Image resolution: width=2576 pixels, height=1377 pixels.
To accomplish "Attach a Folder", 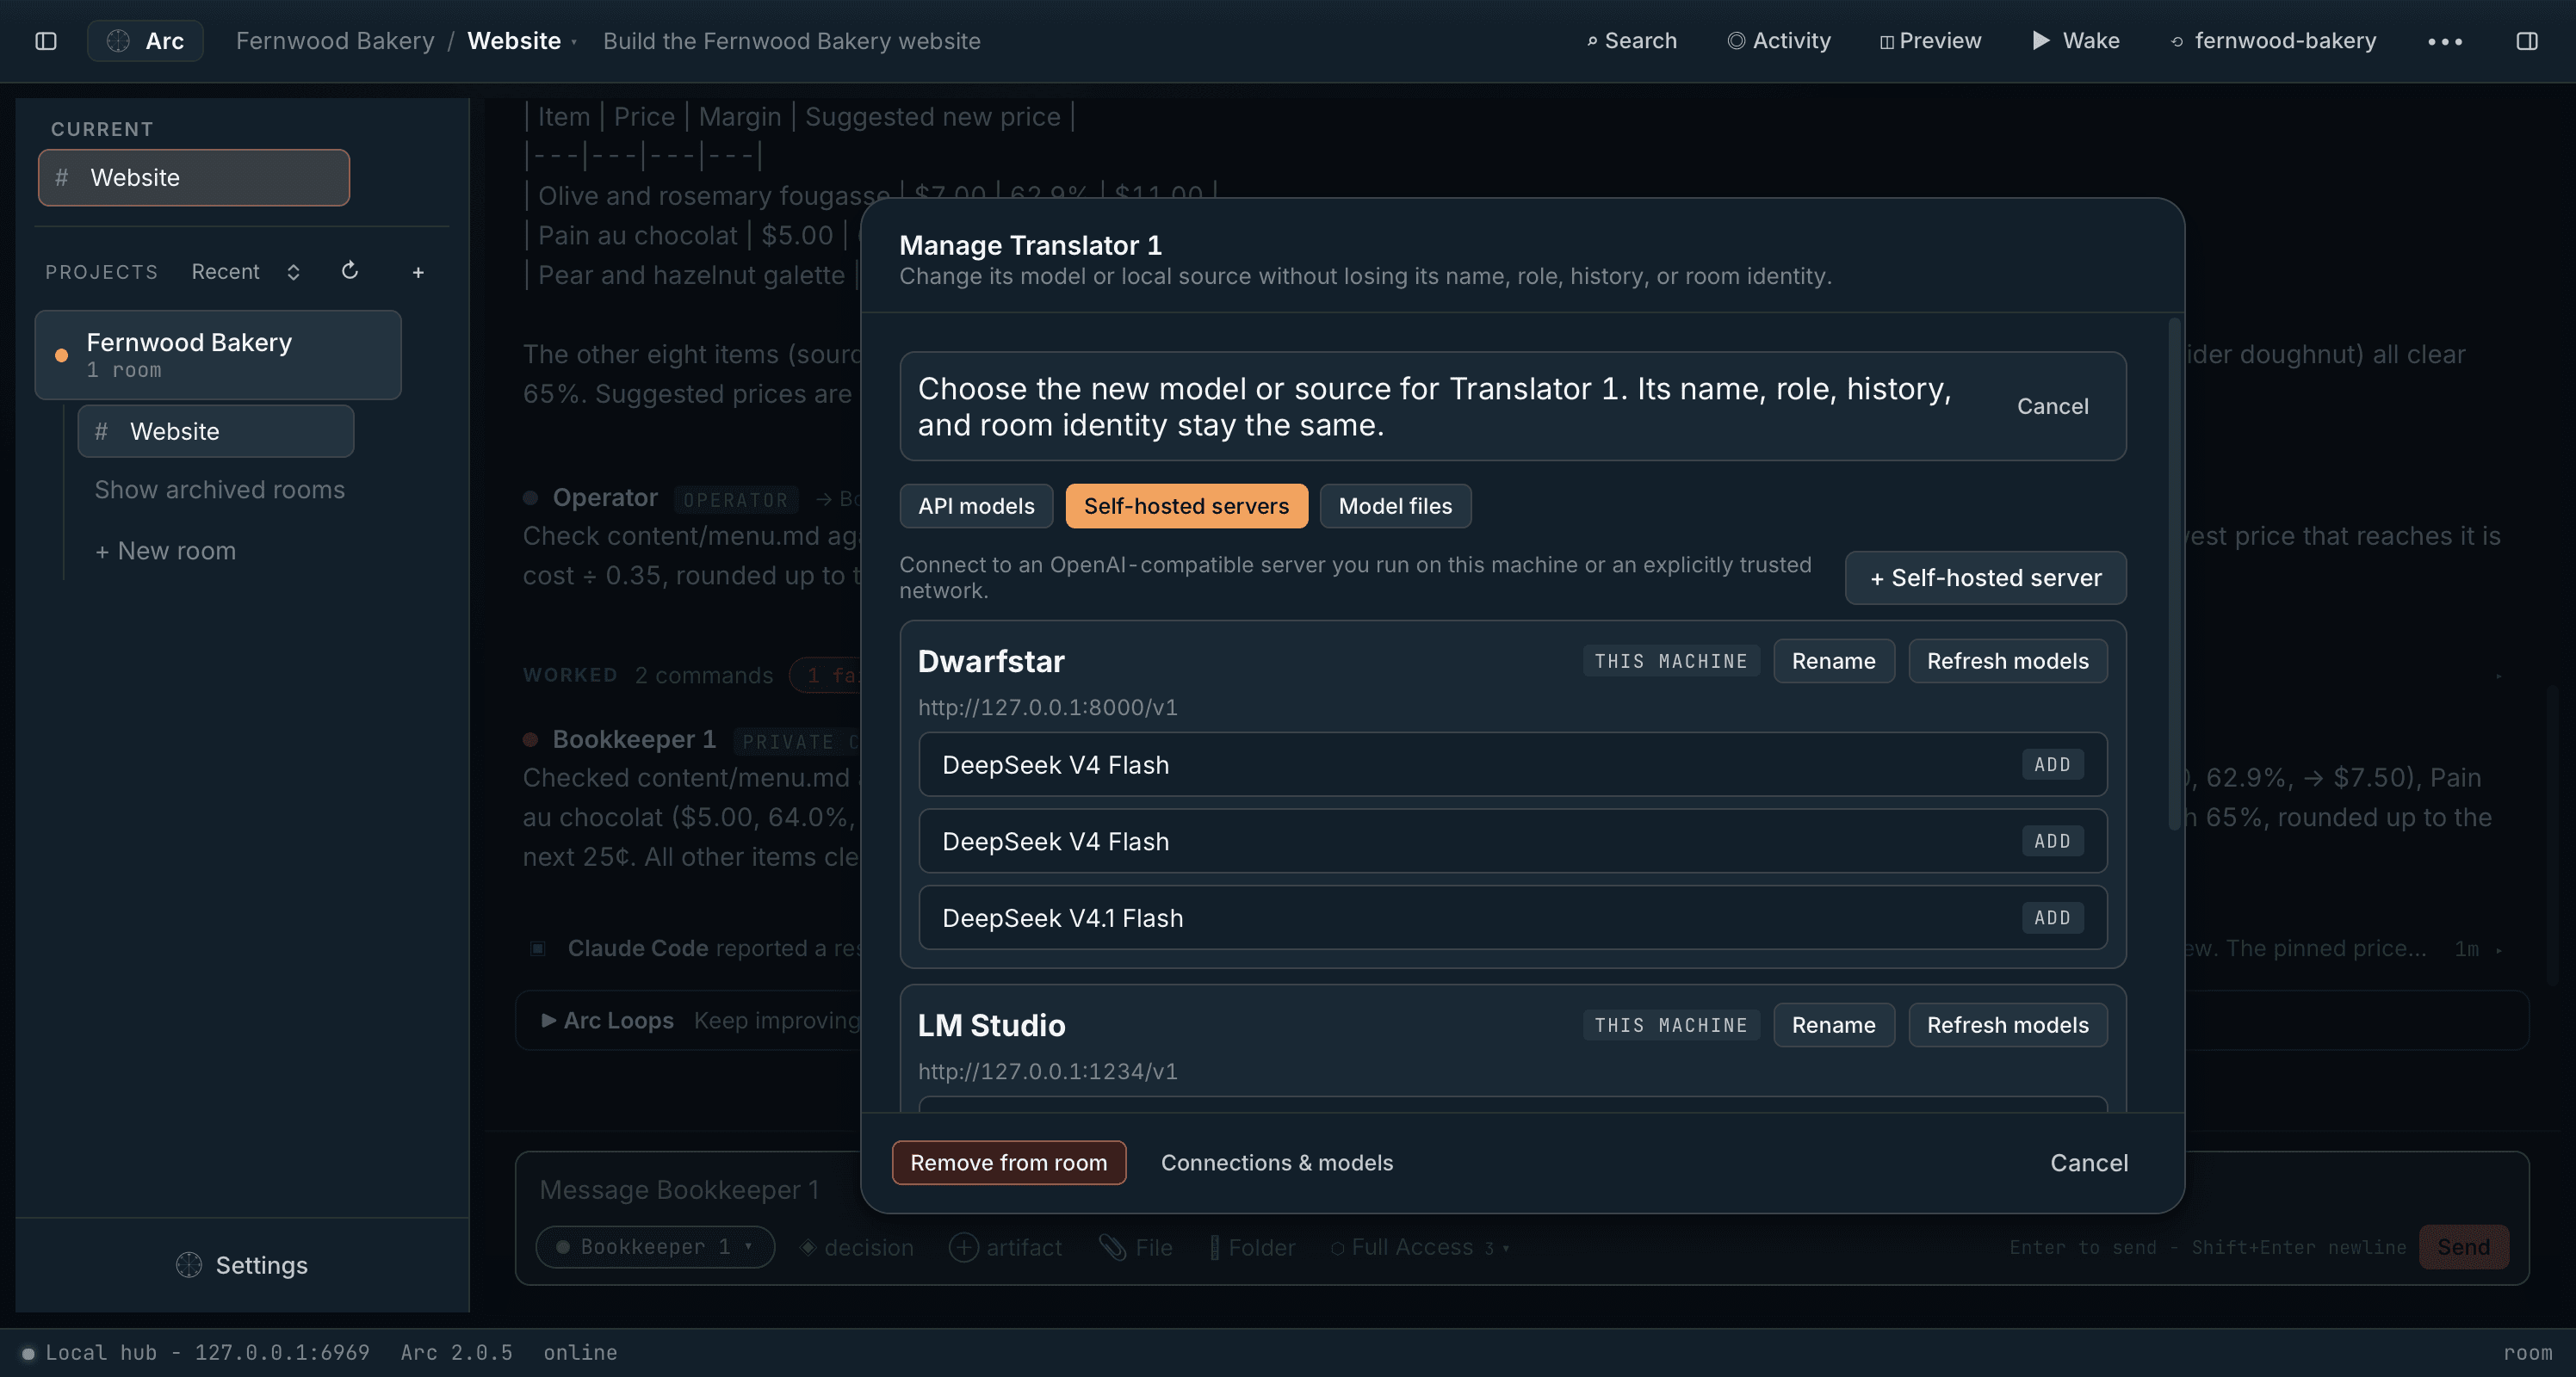I will click(x=1252, y=1247).
